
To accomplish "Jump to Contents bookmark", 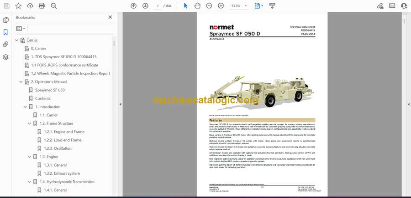I will (43, 98).
